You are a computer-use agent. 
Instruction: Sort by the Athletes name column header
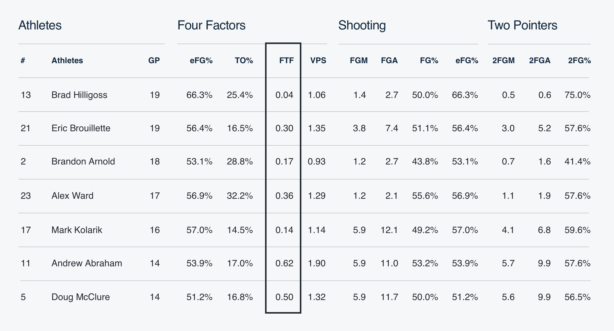[x=67, y=61]
